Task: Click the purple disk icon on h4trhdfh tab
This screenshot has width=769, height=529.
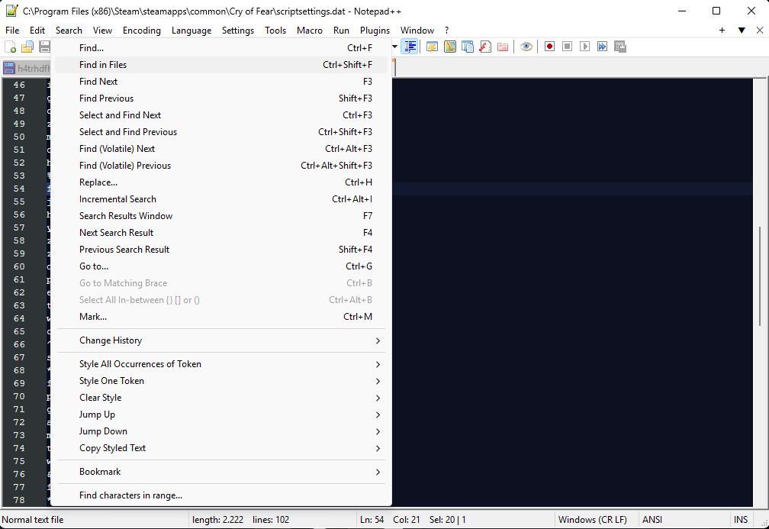Action: coord(9,68)
